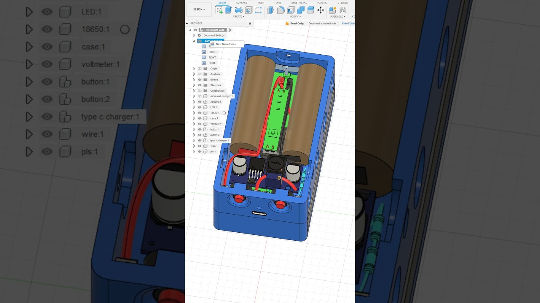Click the Joint tool icon
Image resolution: width=540 pixels, height=303 pixels.
tap(343, 10)
